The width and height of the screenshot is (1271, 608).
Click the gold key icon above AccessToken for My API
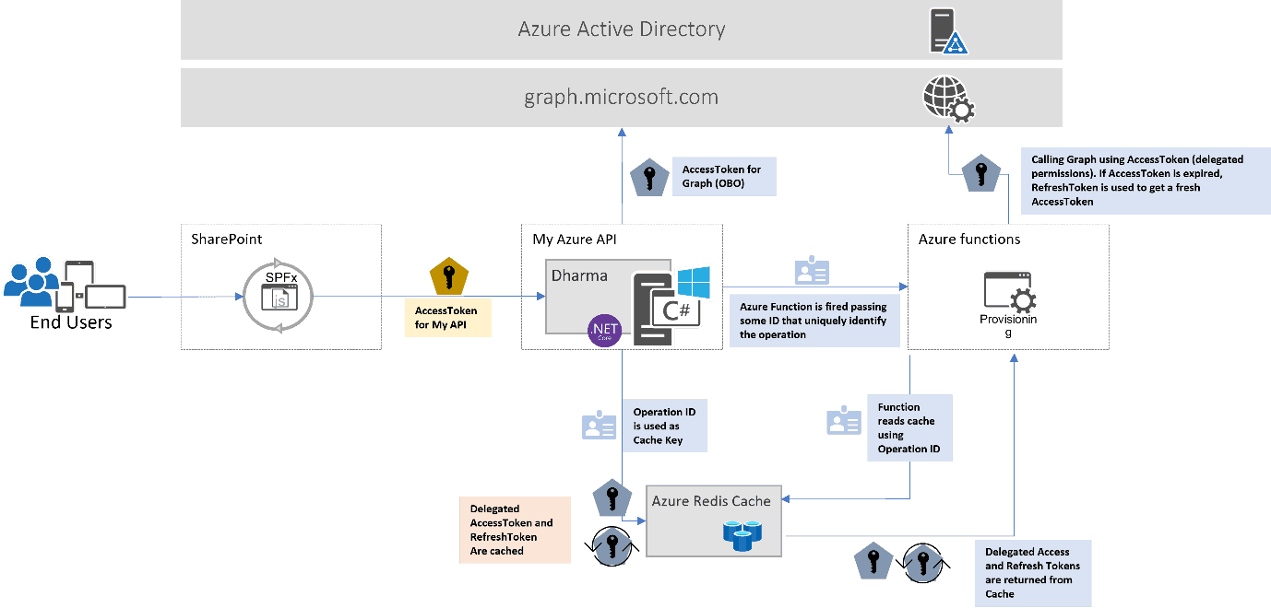pyautogui.click(x=449, y=278)
